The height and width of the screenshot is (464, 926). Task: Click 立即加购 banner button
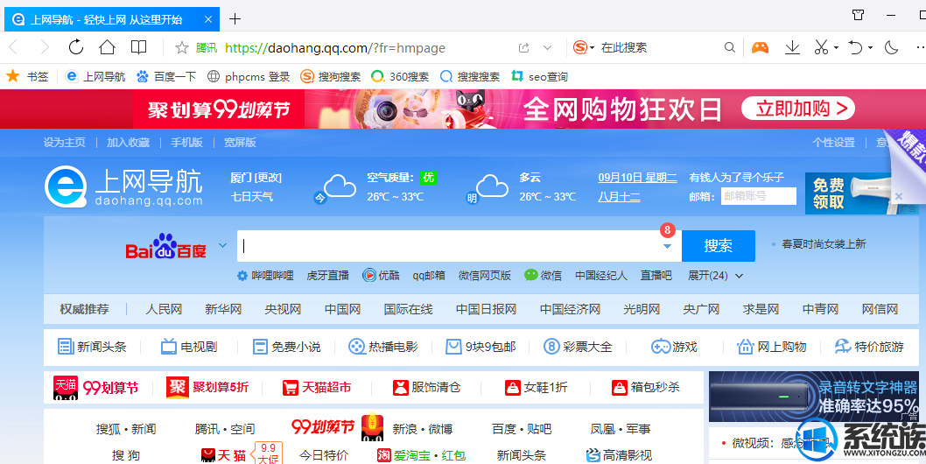point(798,109)
